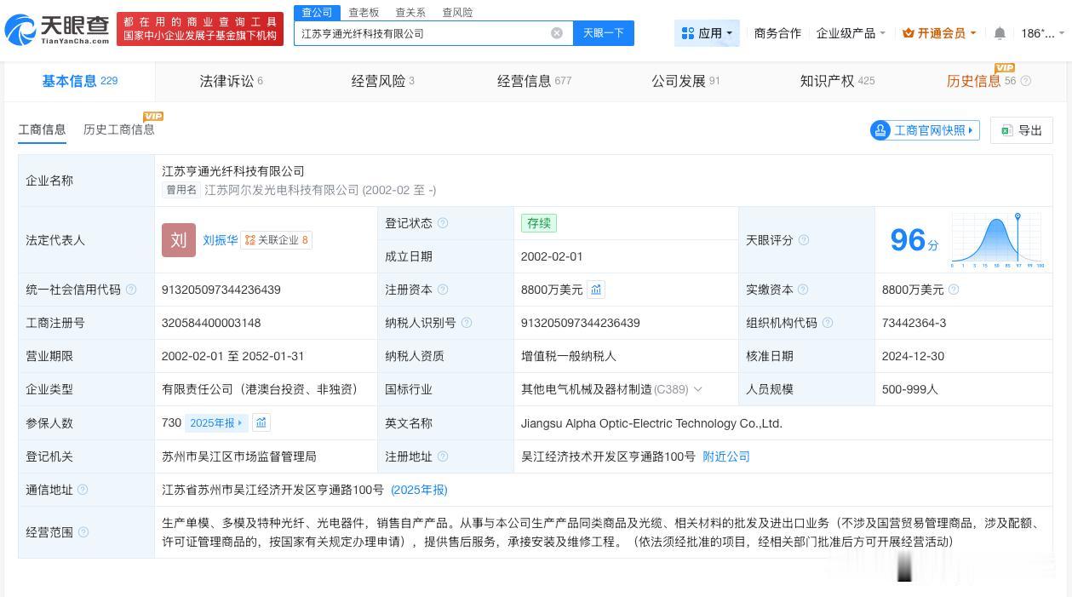Click the 附近公司 link
This screenshot has height=597, width=1072.
pyautogui.click(x=726, y=456)
